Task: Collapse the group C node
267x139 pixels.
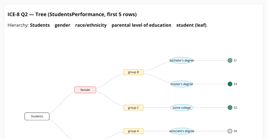Action: [133, 108]
